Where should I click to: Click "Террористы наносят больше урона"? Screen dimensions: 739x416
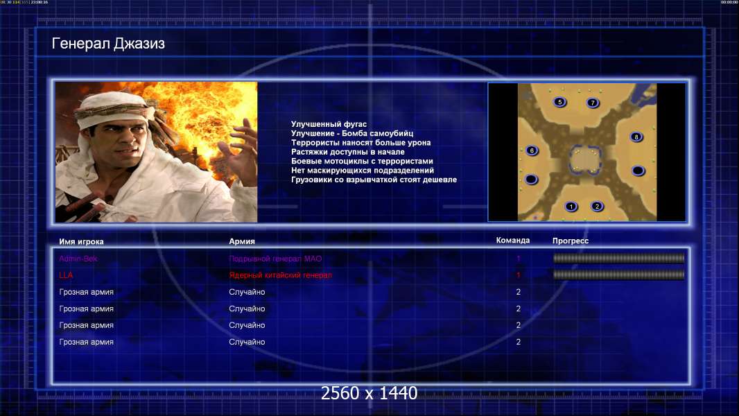click(360, 143)
